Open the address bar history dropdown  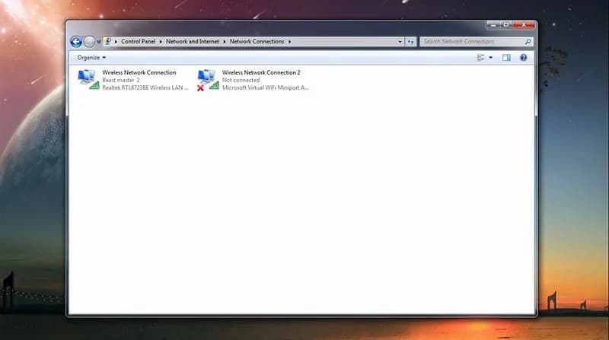[x=400, y=41]
